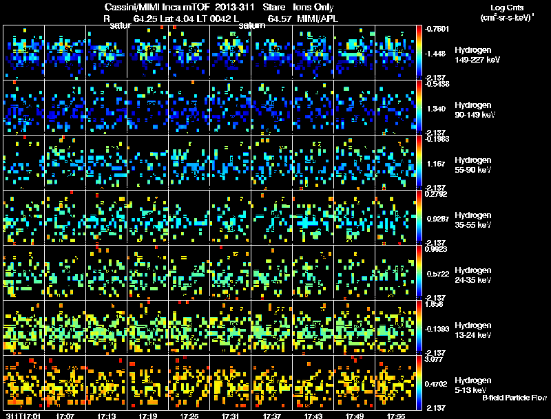Click the 17:19 time label
The image size is (551, 419).
tap(147, 416)
